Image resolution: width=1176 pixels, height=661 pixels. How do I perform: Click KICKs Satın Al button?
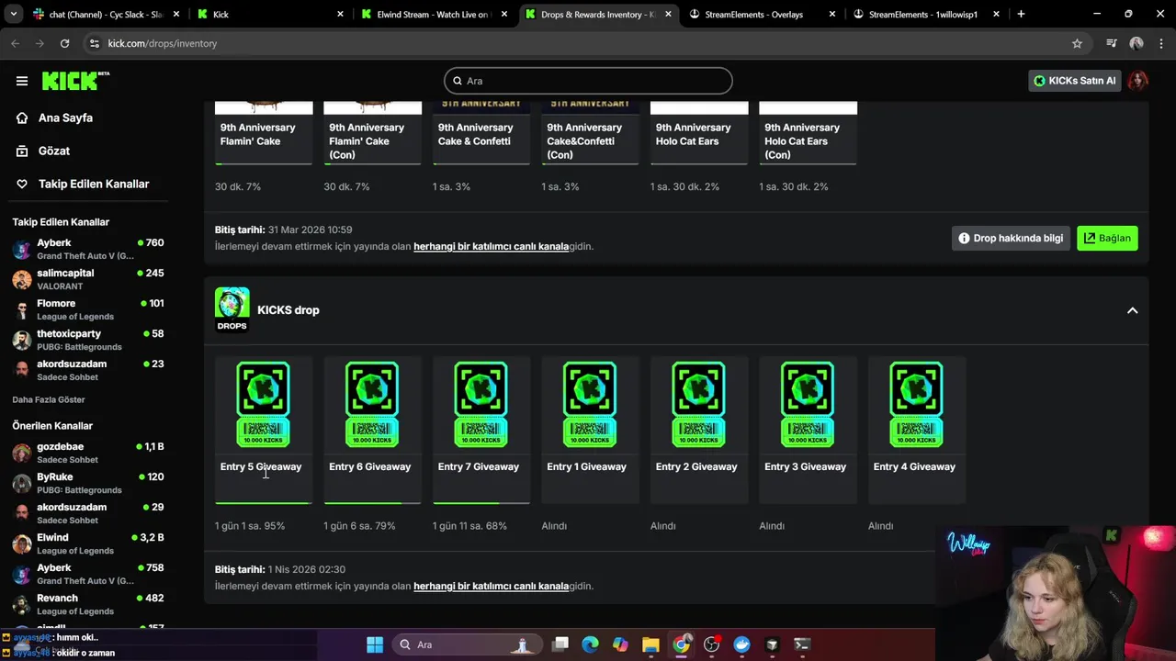coord(1073,81)
